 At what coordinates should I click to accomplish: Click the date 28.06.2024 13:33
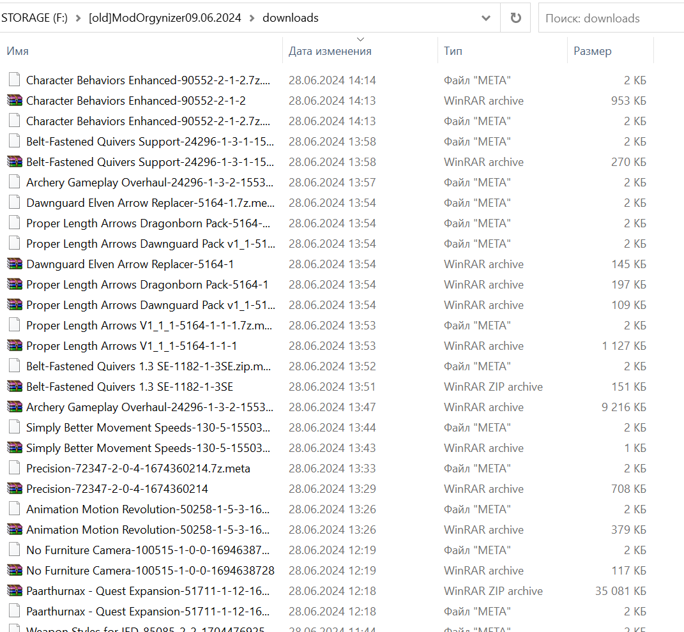332,469
